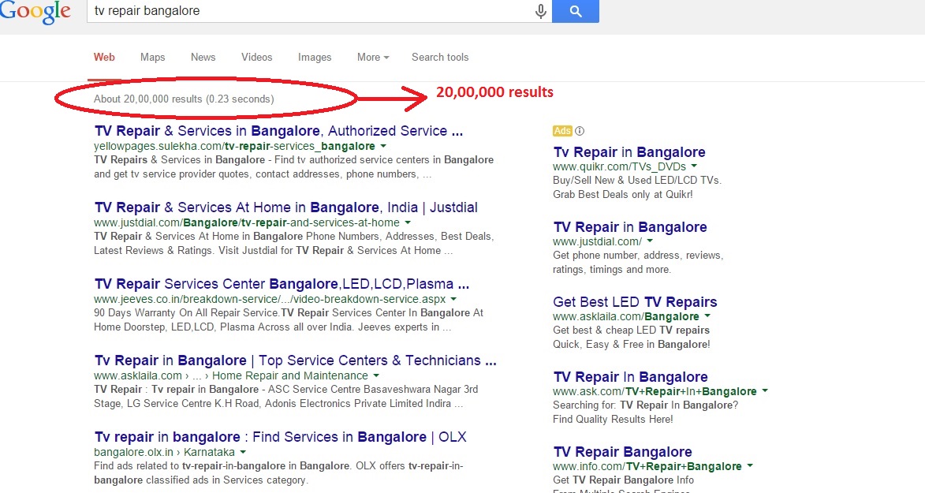The height and width of the screenshot is (493, 925).
Task: Open the Videos tab
Action: pyautogui.click(x=256, y=58)
